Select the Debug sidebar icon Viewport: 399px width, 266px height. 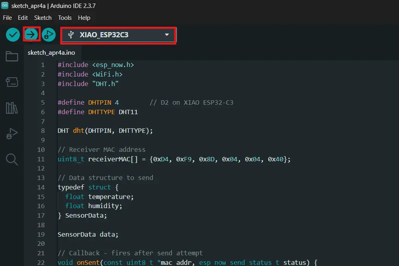coord(12,134)
